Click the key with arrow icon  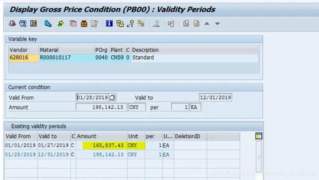point(131,23)
